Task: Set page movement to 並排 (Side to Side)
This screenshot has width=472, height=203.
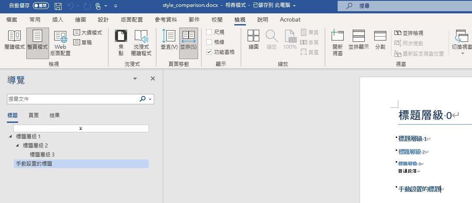Action: (x=189, y=43)
